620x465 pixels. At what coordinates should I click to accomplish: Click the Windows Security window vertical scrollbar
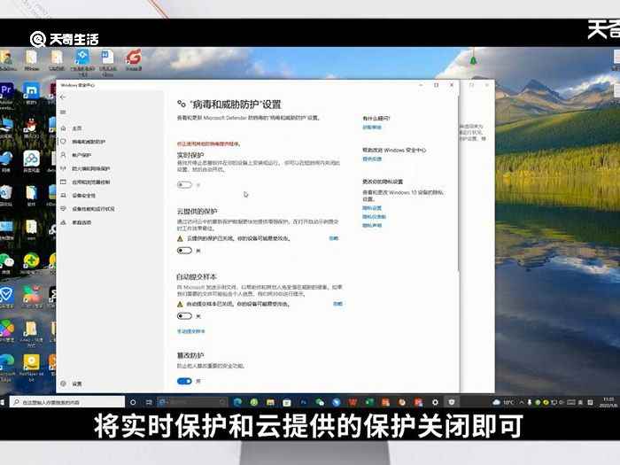pyautogui.click(x=459, y=182)
